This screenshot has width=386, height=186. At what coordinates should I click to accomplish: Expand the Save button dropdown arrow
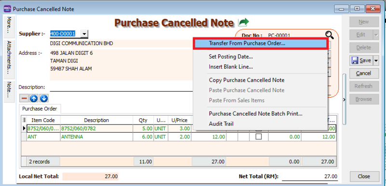376,60
